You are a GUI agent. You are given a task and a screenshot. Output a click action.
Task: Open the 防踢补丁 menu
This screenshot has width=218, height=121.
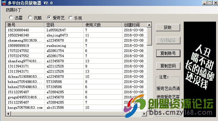(x=14, y=10)
